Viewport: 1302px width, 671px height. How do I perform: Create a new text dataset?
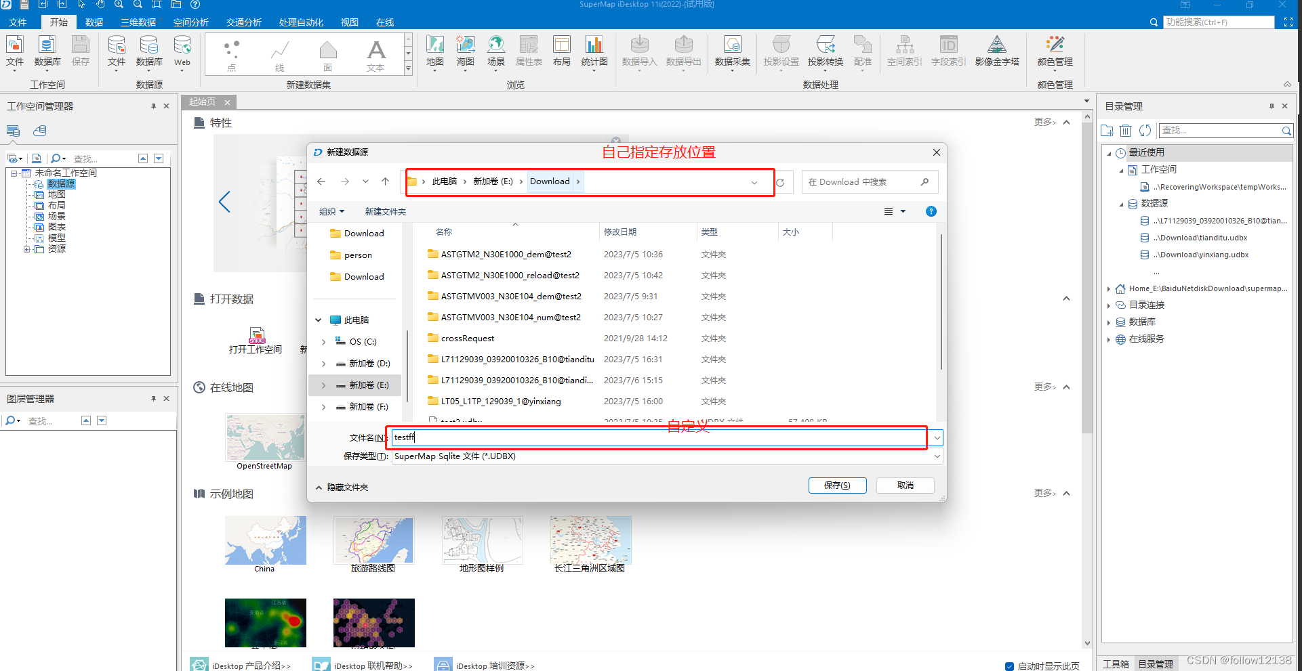coord(375,54)
